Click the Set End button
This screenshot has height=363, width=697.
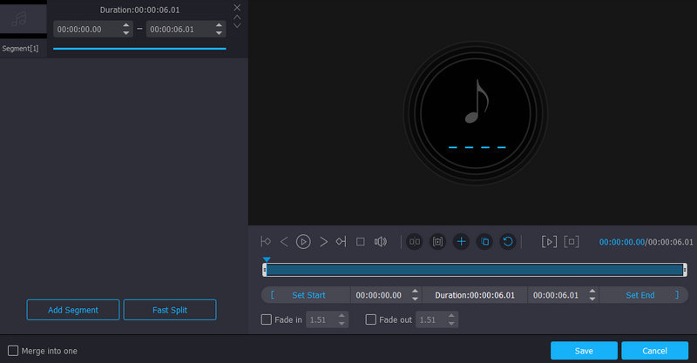640,295
